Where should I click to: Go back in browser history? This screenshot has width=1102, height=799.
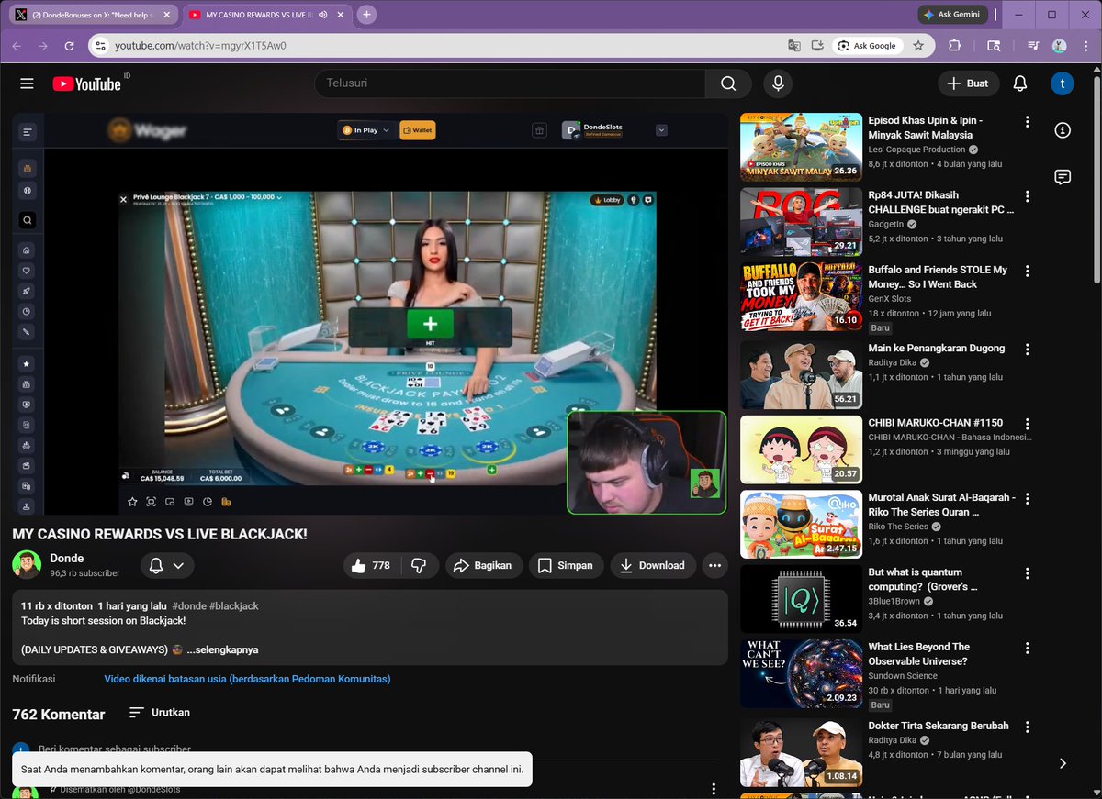point(17,45)
